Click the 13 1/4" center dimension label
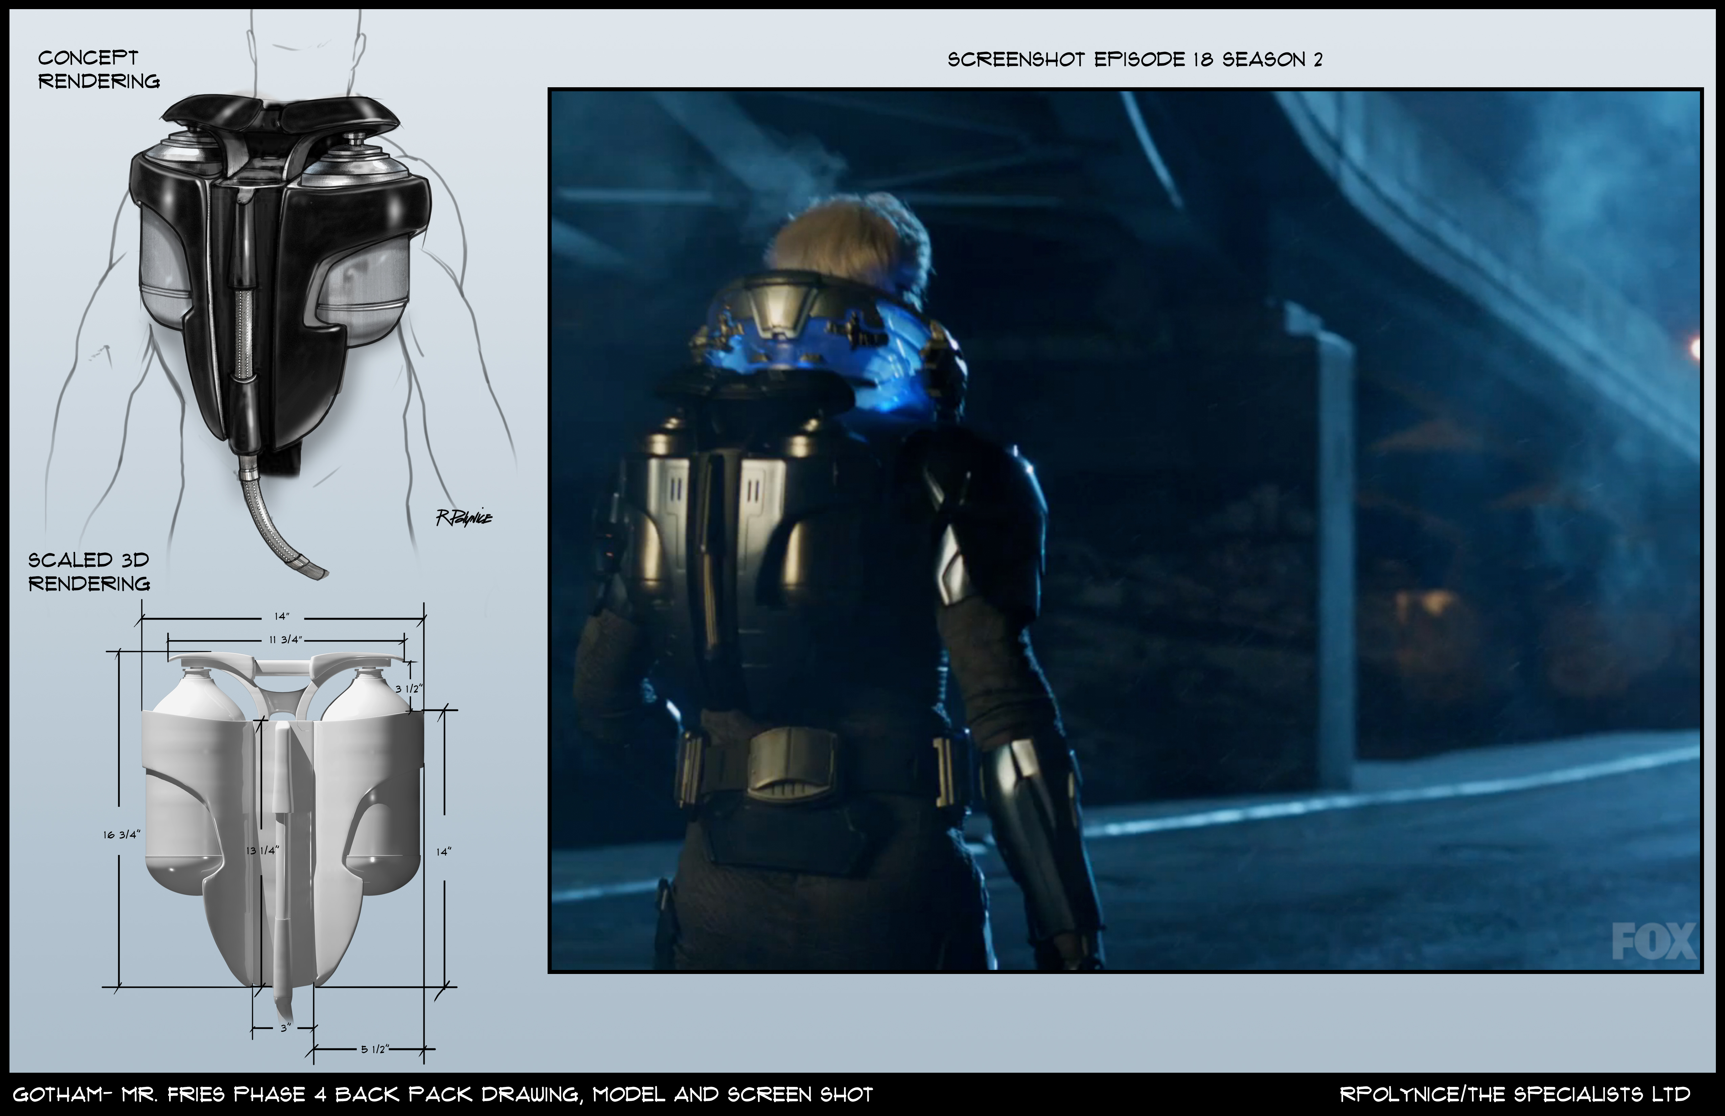The height and width of the screenshot is (1116, 1725). coord(262,851)
